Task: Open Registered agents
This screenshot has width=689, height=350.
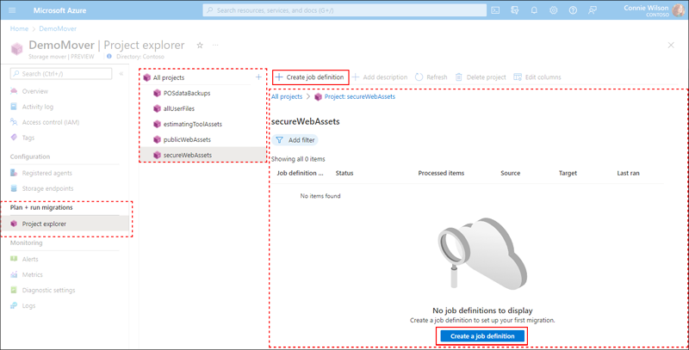Action: pyautogui.click(x=47, y=173)
